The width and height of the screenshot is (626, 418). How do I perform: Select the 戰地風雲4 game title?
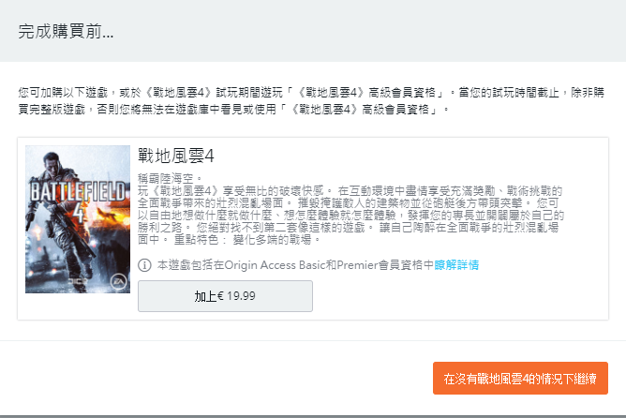coord(176,156)
